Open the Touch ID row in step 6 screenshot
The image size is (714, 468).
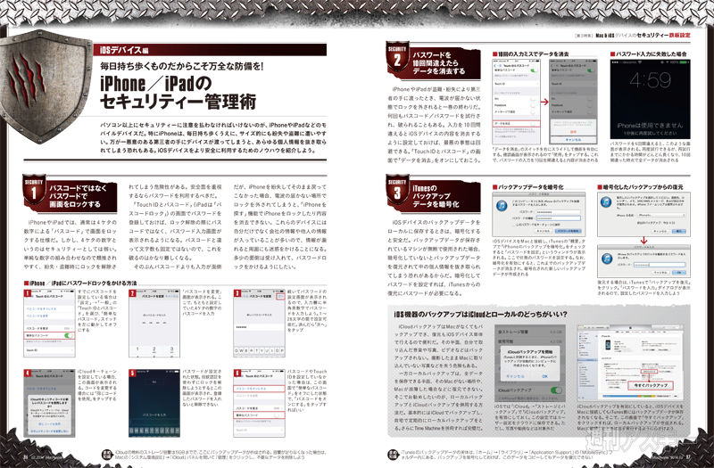260,430
